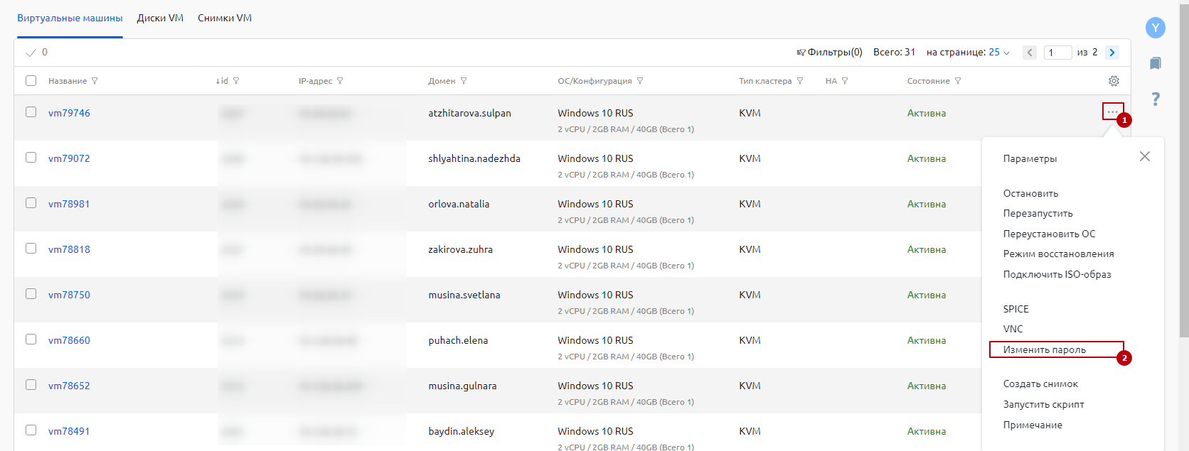Choose Создать снимок menu entry
The height and width of the screenshot is (451, 1189).
point(1040,384)
